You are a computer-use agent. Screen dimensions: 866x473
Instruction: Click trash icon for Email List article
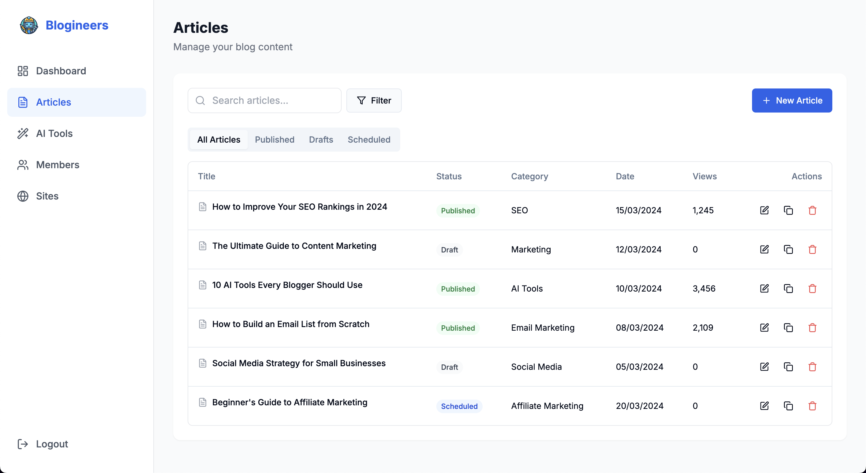click(x=812, y=328)
